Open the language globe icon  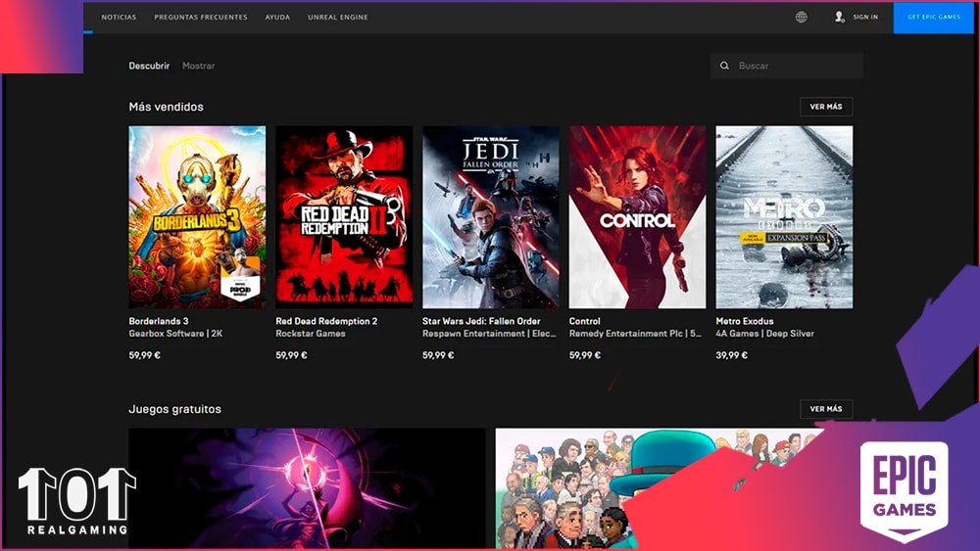coord(802,17)
